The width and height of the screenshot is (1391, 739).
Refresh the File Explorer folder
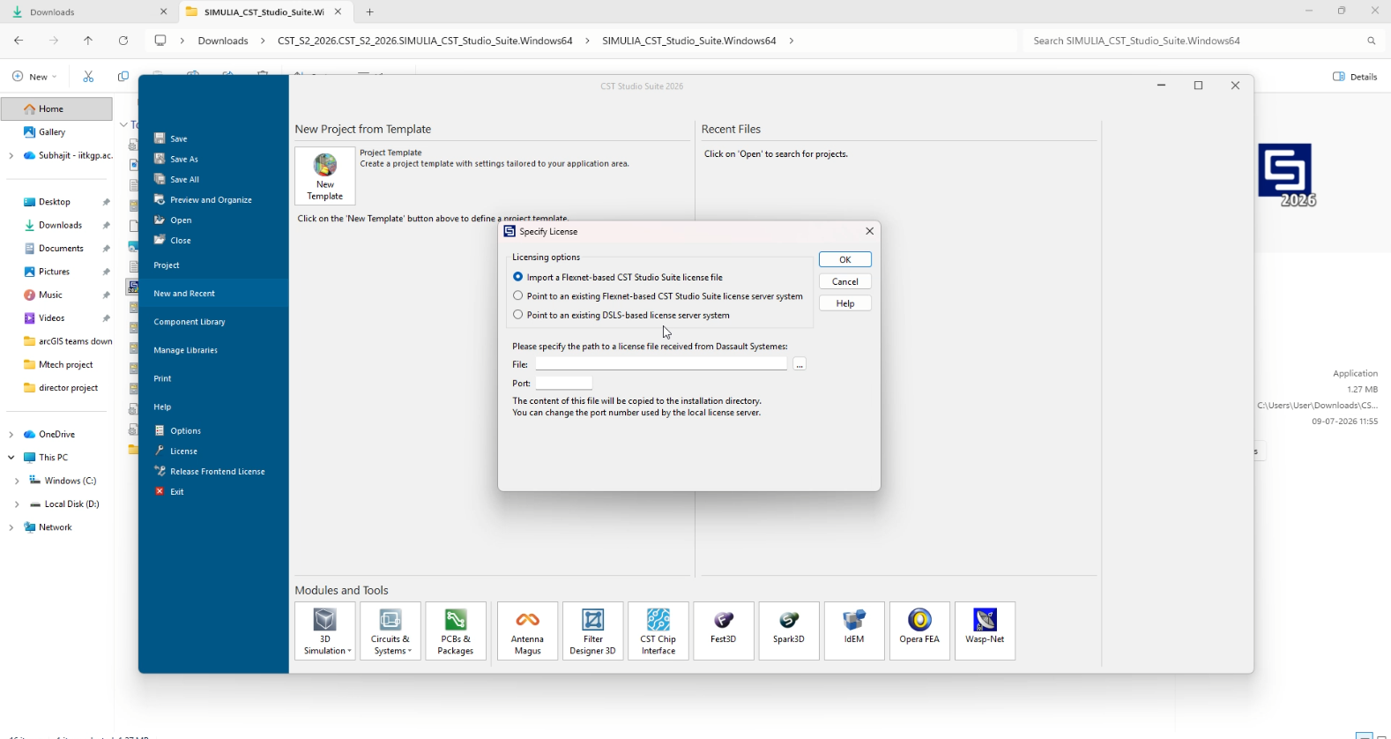click(123, 41)
